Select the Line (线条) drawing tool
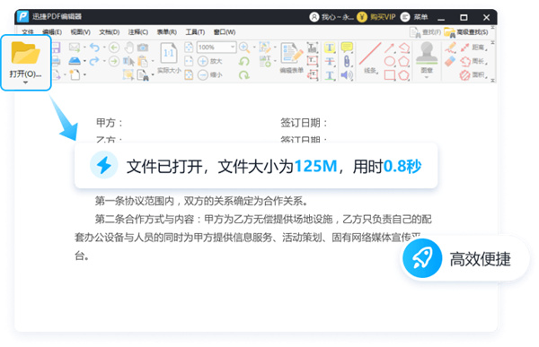This screenshot has width=539, height=347. [370, 58]
